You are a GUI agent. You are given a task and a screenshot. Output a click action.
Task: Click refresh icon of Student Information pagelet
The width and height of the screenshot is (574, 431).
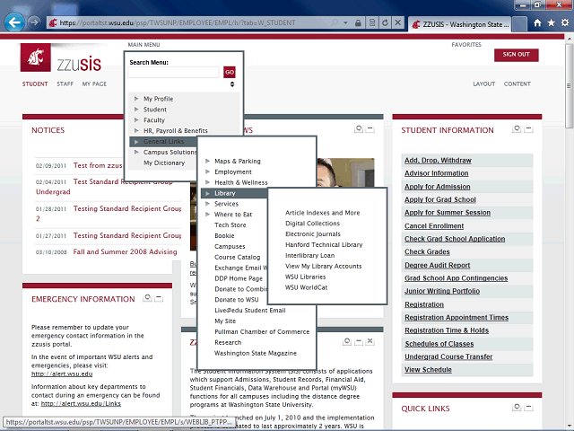517,128
